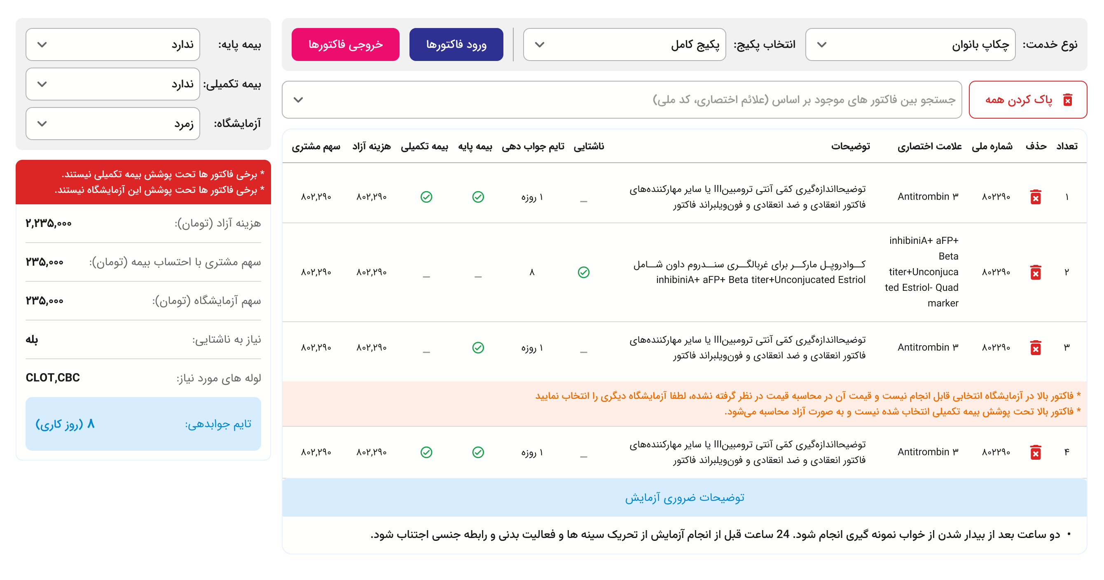This screenshot has width=1104, height=580.
Task: Click بیمه تکمیلی check icon in row 1
Action: coord(426,197)
